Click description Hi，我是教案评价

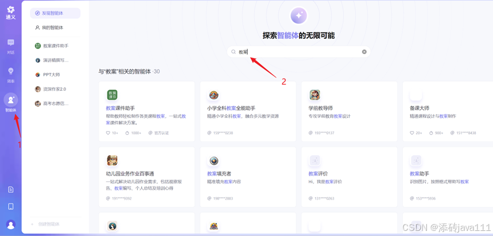pos(325,182)
